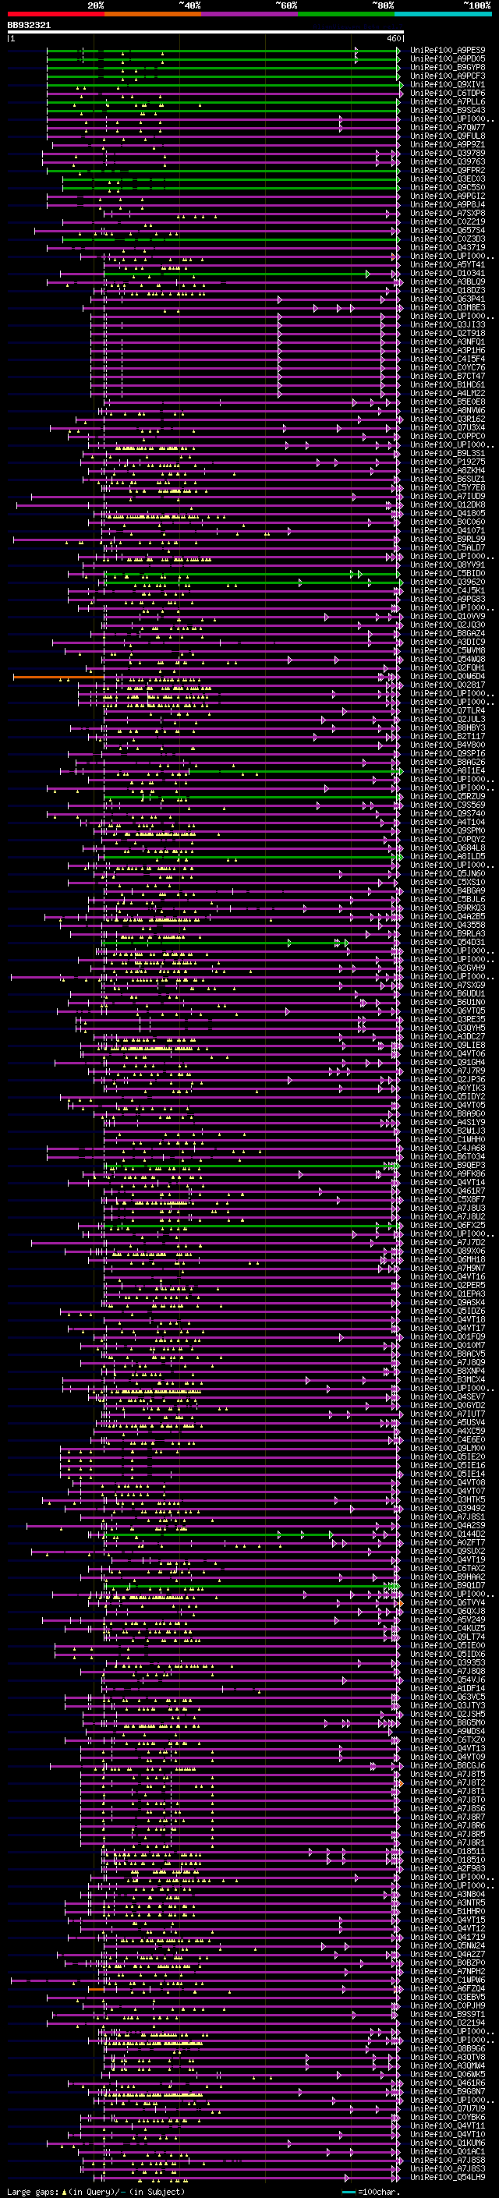Click the cyan ~100% identity legend segment
499x2198 pixels.
coord(443,14)
